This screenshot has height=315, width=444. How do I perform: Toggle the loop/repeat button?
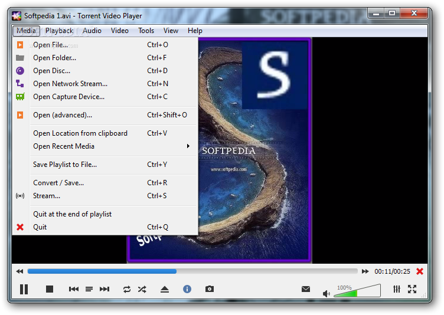coord(127,289)
